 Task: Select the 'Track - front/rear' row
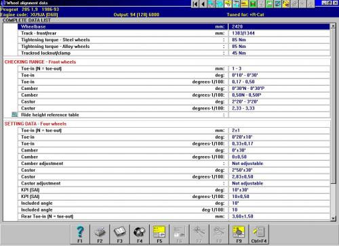[x=174, y=33]
